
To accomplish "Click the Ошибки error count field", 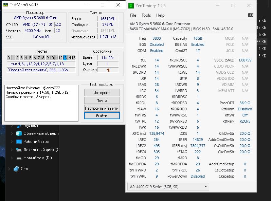I will coord(108,70).
